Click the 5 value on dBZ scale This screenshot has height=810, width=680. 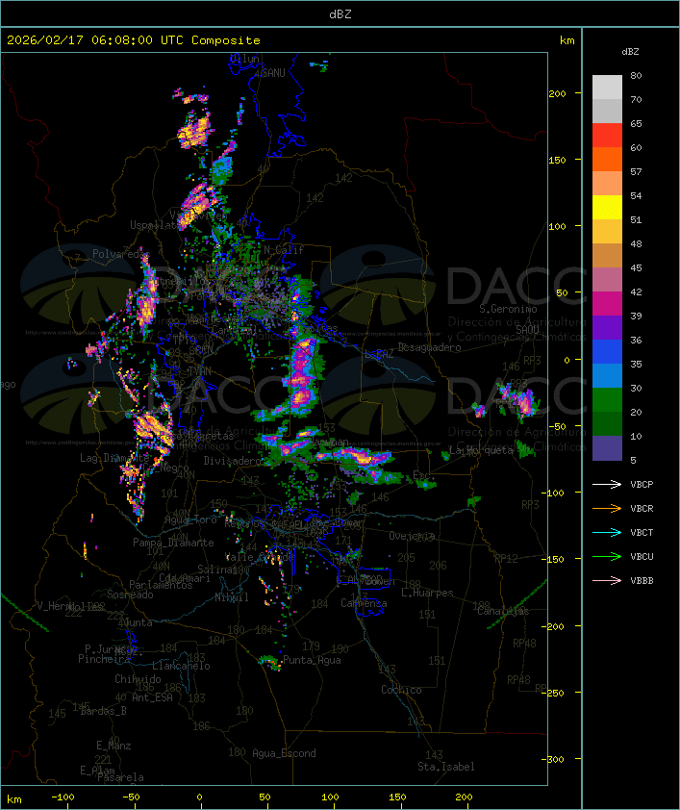coord(633,460)
